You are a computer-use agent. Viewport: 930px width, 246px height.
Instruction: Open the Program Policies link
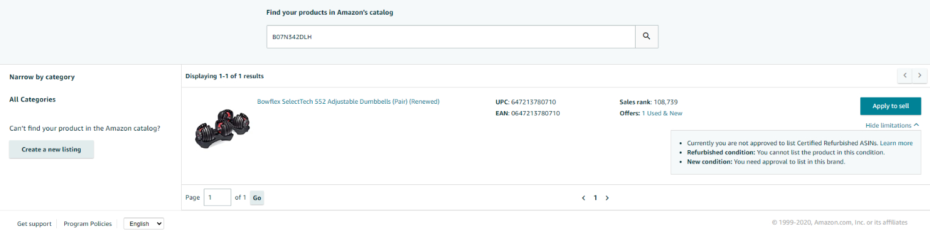coord(87,224)
